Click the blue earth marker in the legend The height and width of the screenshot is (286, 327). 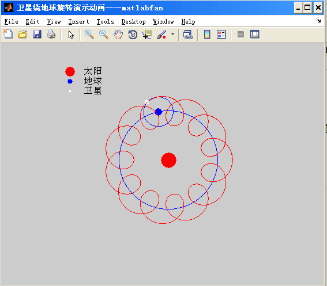point(70,81)
